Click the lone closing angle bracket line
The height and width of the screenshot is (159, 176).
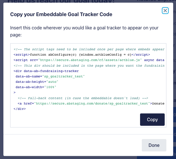[x=14, y=92]
